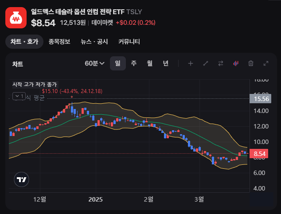This screenshot has height=214, width=281.
Task: Click the 12.00 price scale label
Action: 261,126
